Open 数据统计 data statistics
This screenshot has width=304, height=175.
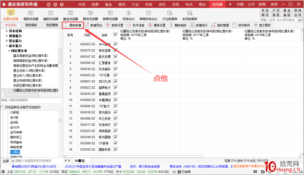coord(199,25)
